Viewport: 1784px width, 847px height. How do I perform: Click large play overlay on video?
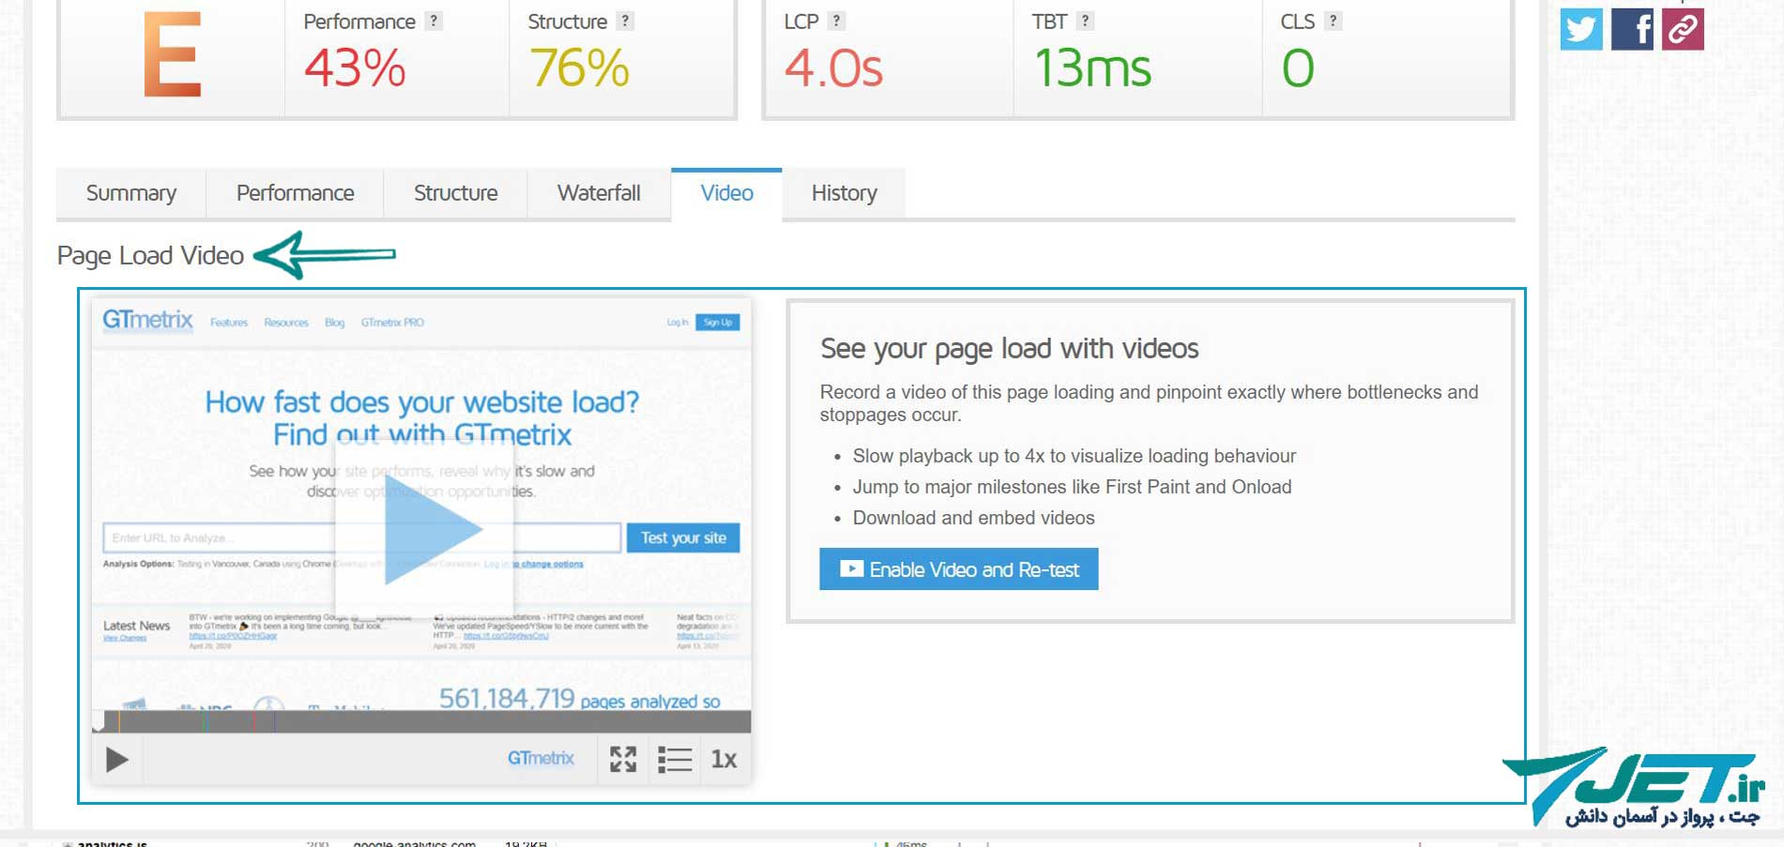424,529
